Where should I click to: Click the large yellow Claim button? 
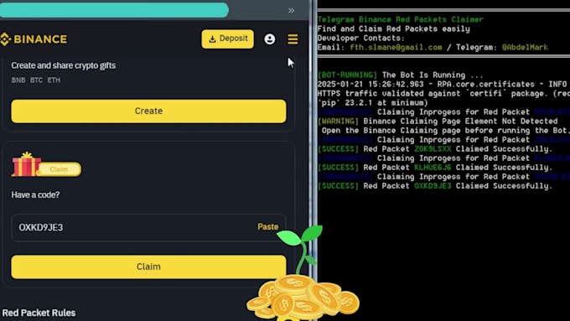point(148,267)
